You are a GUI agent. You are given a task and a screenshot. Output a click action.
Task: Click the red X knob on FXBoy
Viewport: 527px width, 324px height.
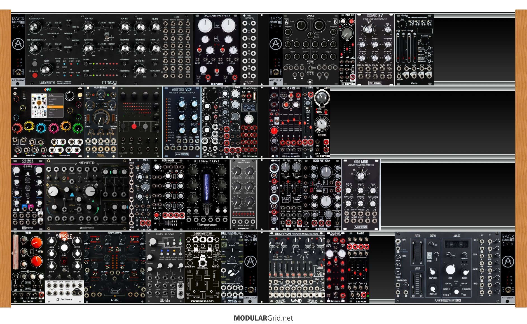(x=36, y=243)
